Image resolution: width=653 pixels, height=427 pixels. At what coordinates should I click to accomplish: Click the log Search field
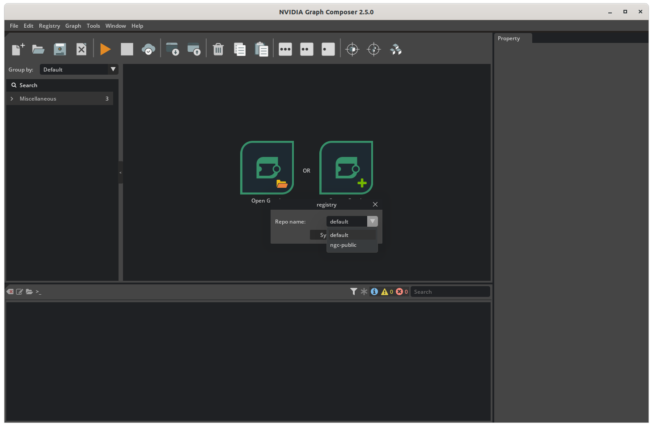coord(450,292)
